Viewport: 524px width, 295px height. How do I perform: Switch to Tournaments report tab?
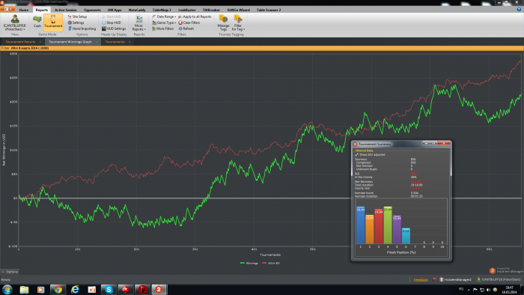pyautogui.click(x=115, y=42)
